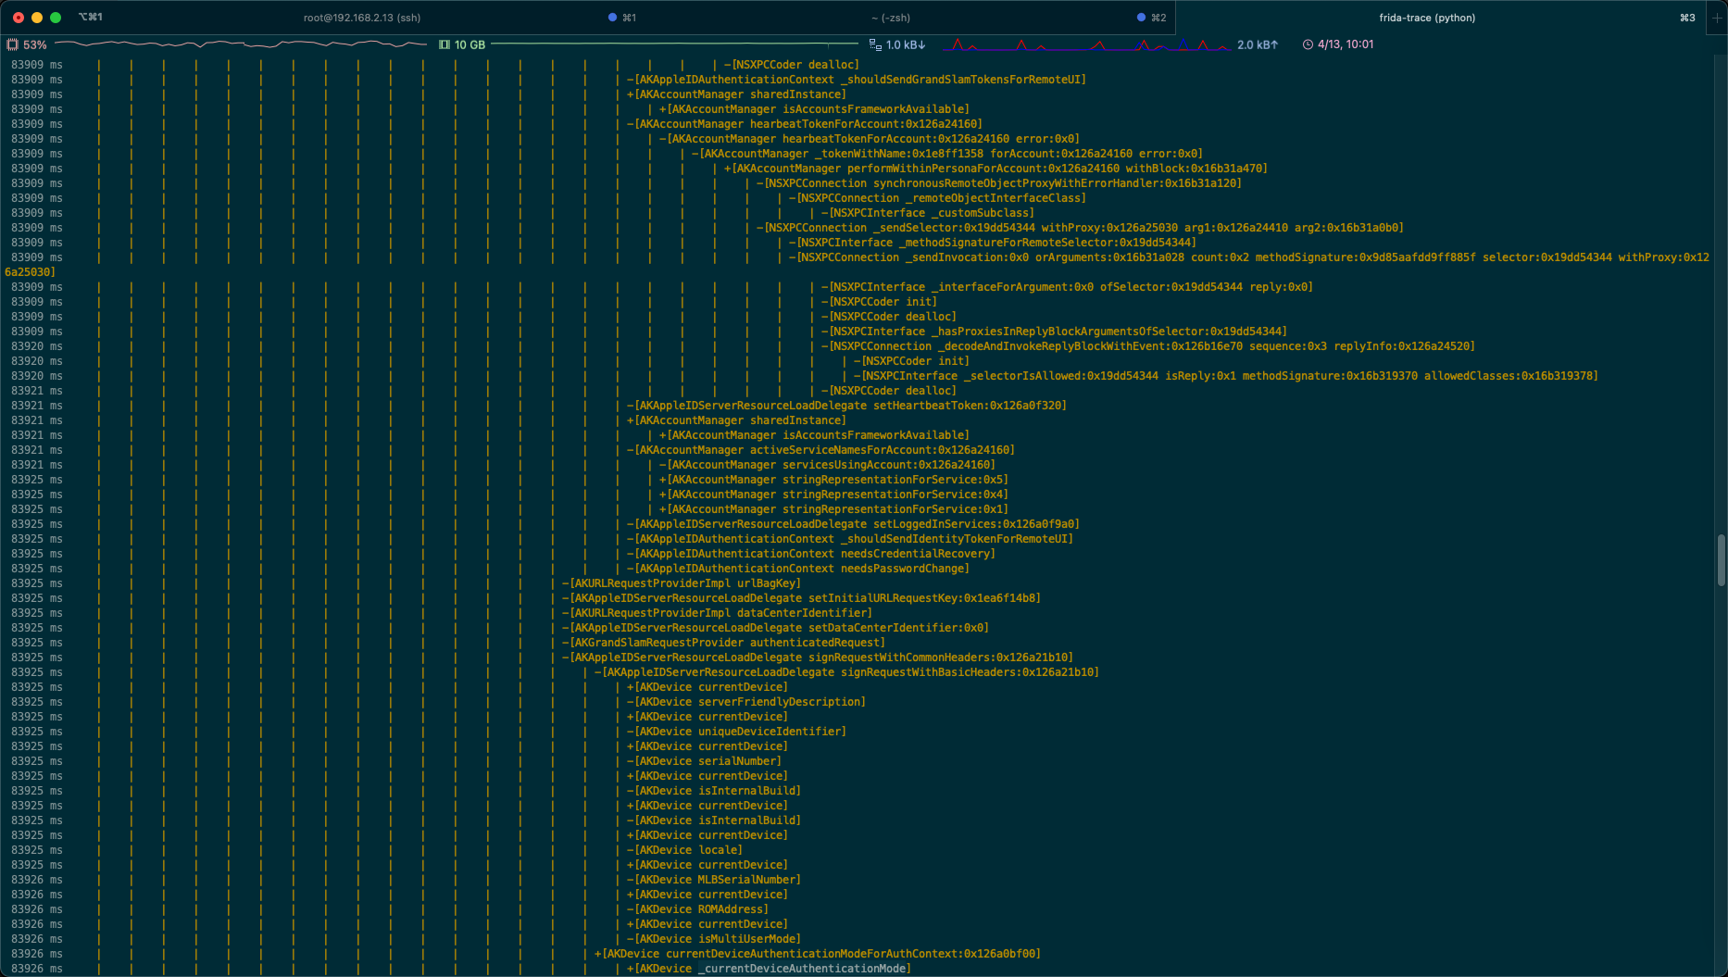1728x977 pixels.
Task: Click the yellow minimize window button
Action: [x=37, y=18]
